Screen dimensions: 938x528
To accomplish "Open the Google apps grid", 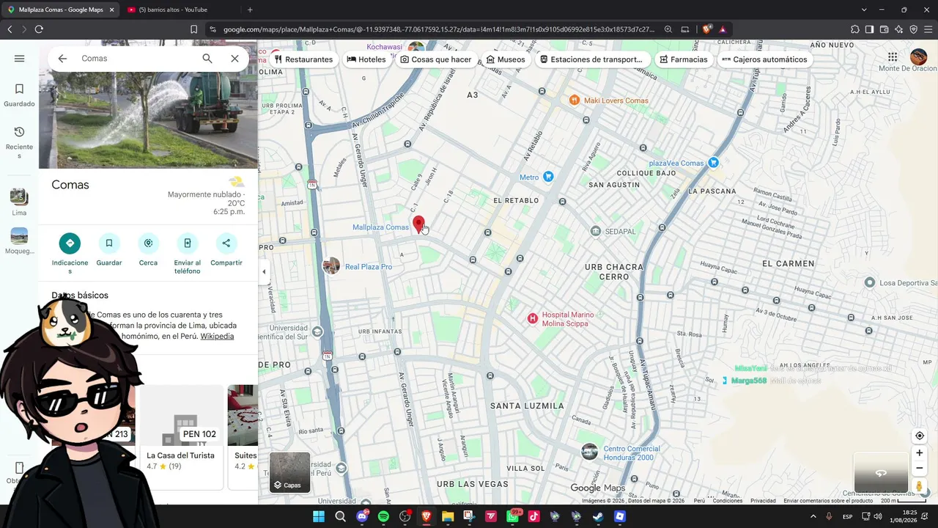I will tap(893, 57).
